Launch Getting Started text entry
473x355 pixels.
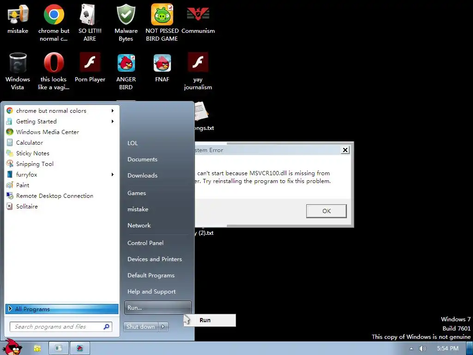36,122
